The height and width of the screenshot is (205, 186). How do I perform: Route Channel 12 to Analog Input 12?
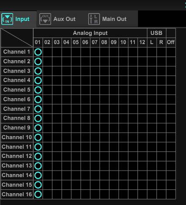[142, 156]
